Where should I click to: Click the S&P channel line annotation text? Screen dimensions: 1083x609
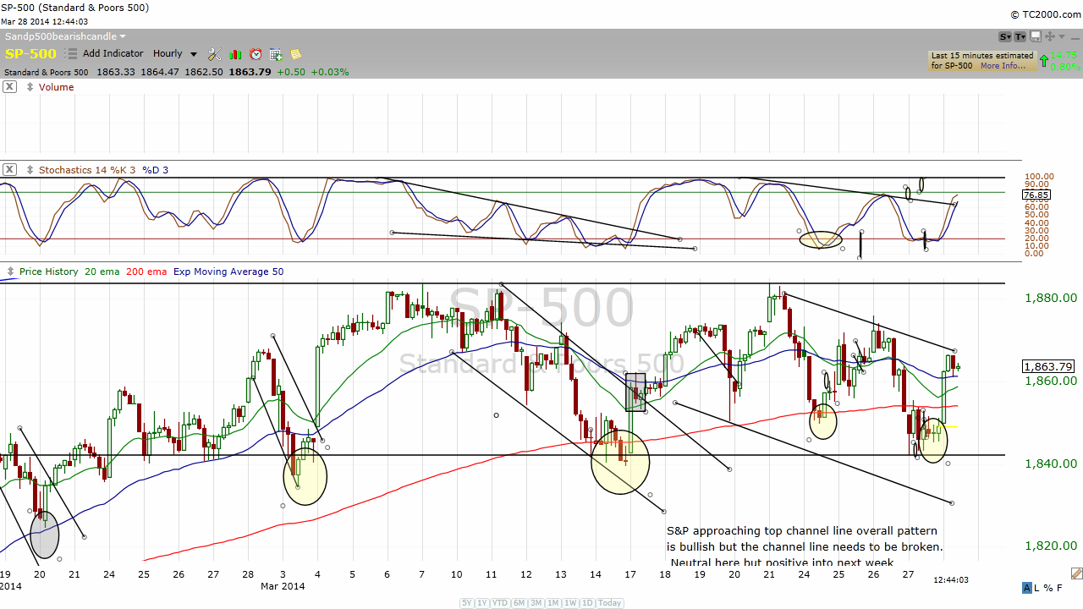804,546
